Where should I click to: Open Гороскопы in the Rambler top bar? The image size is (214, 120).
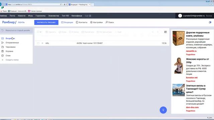pyautogui.click(x=40, y=16)
